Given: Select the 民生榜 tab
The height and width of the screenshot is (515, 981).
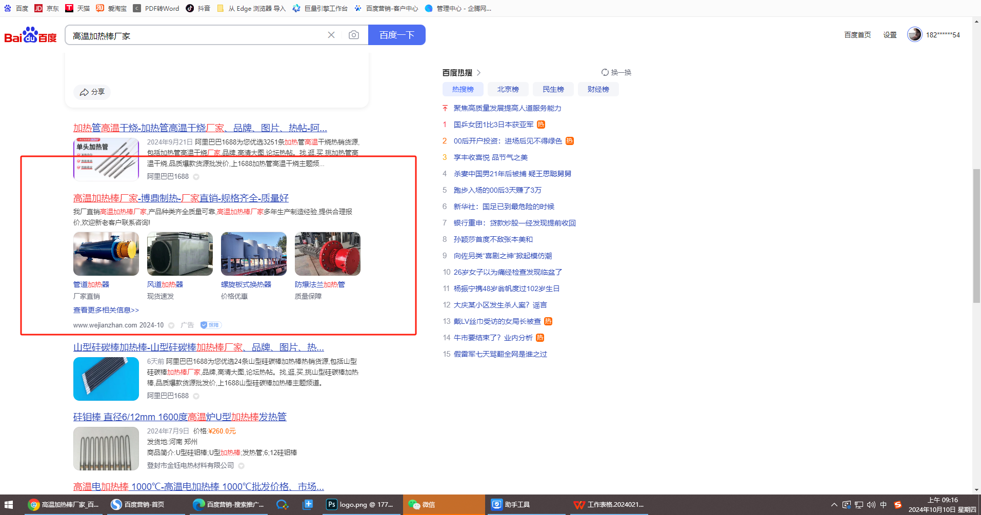Looking at the screenshot, I should pyautogui.click(x=553, y=89).
